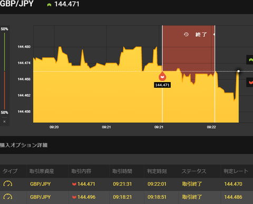Click the 終了 label in the red zone

click(x=201, y=35)
